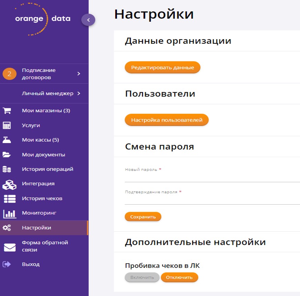The image size is (300, 296).
Task: Click the shopping cart icon
Action: pos(7,111)
